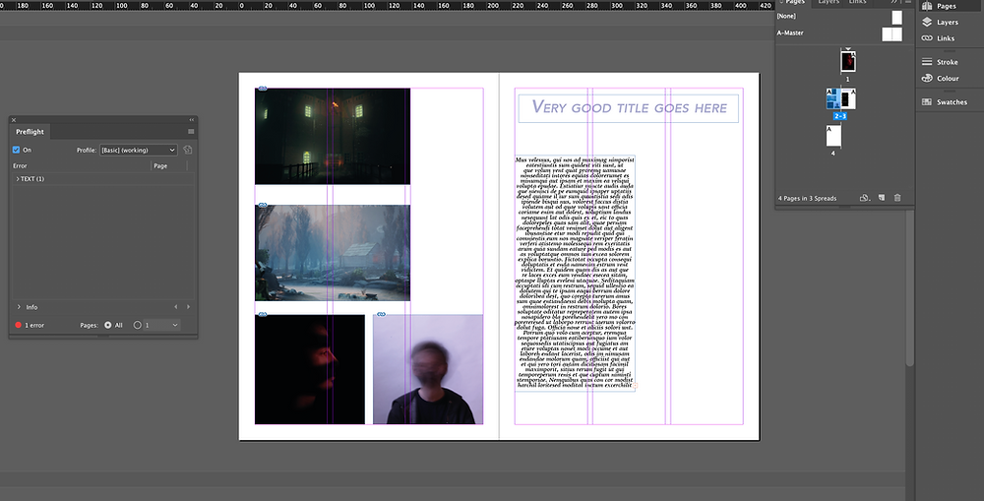This screenshot has width=984, height=501.
Task: Switch to the Layers tab
Action: tap(829, 2)
